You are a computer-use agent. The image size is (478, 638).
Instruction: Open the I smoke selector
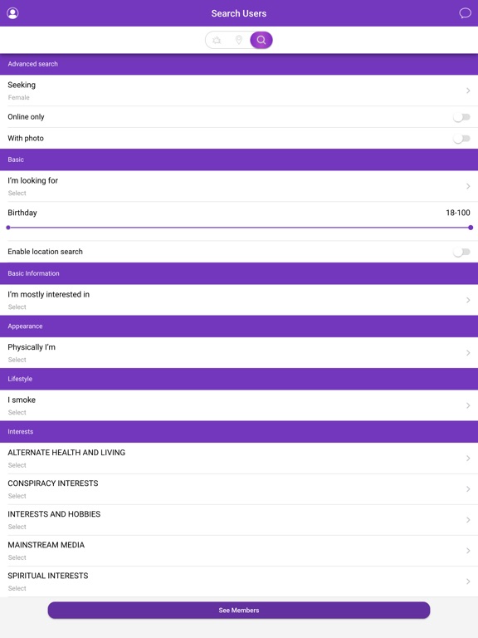[239, 405]
